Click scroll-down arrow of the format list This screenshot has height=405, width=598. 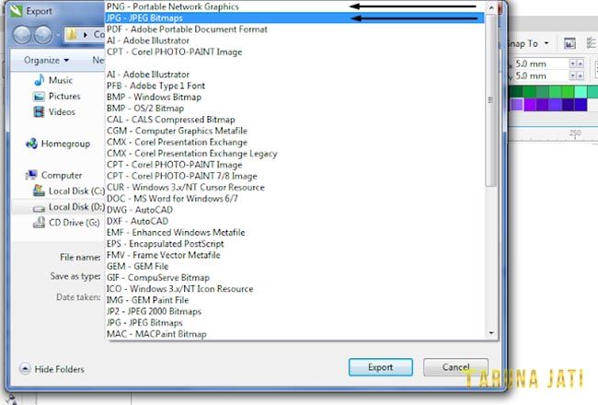coord(491,333)
